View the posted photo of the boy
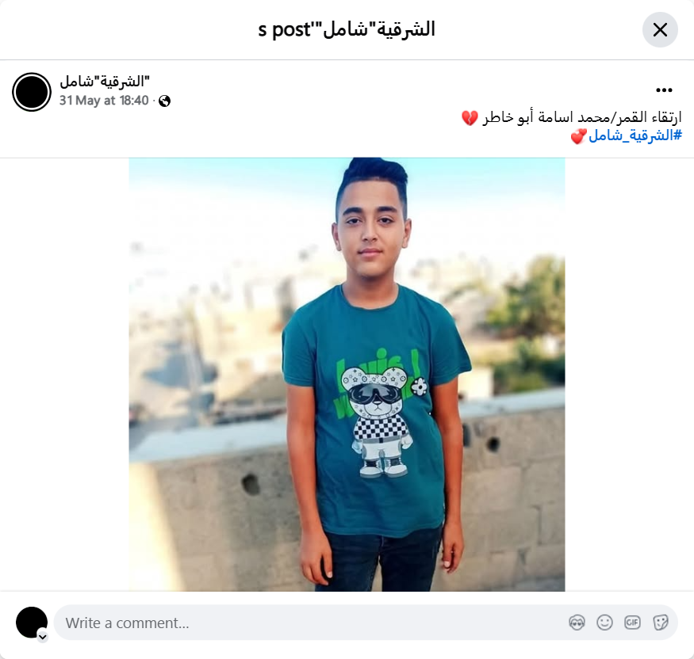 347,375
